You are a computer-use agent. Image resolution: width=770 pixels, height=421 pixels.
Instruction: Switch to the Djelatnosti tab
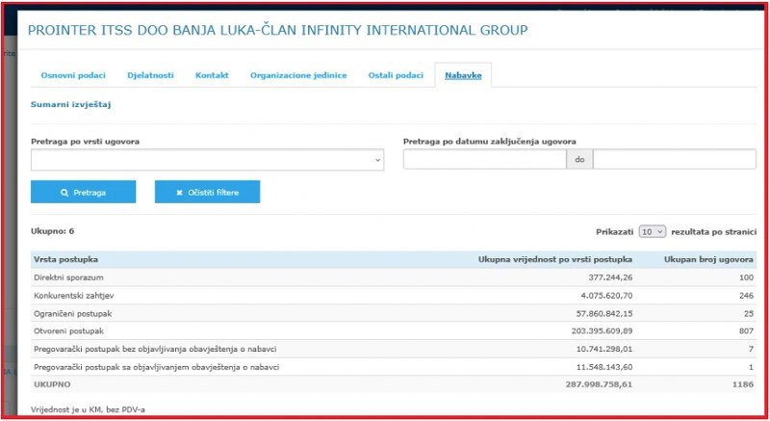(151, 75)
